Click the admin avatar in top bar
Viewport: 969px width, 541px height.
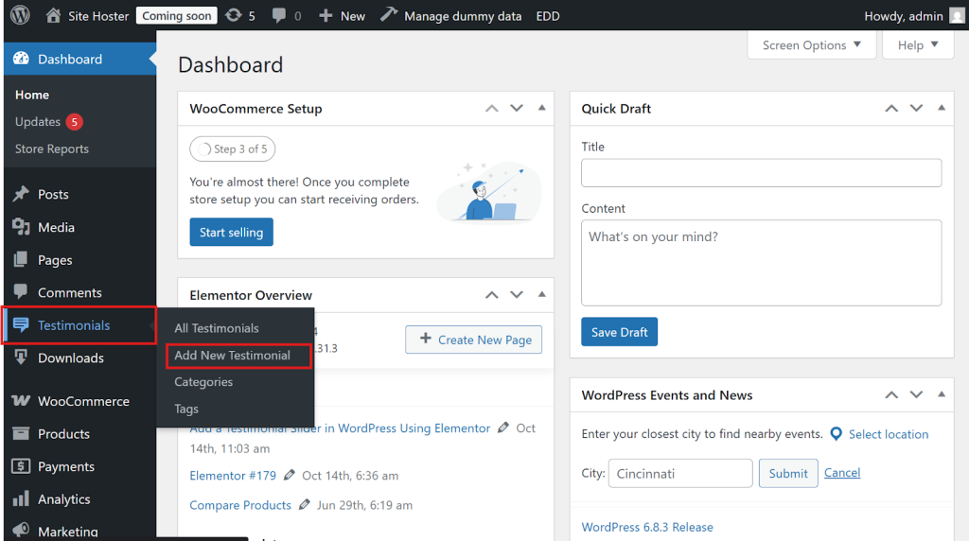(958, 15)
